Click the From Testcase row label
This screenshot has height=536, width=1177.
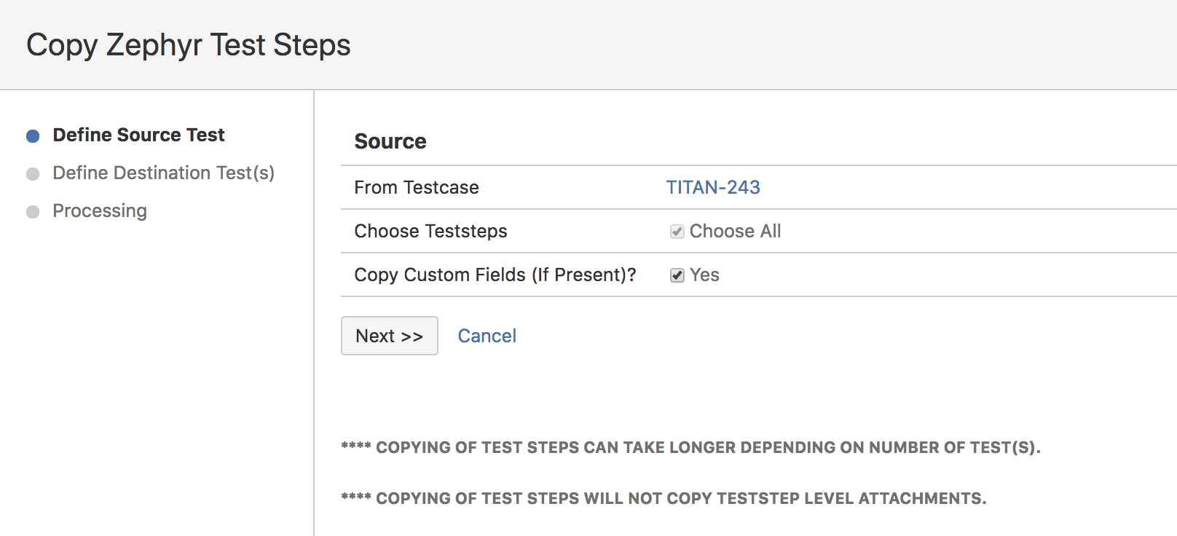[x=416, y=187]
